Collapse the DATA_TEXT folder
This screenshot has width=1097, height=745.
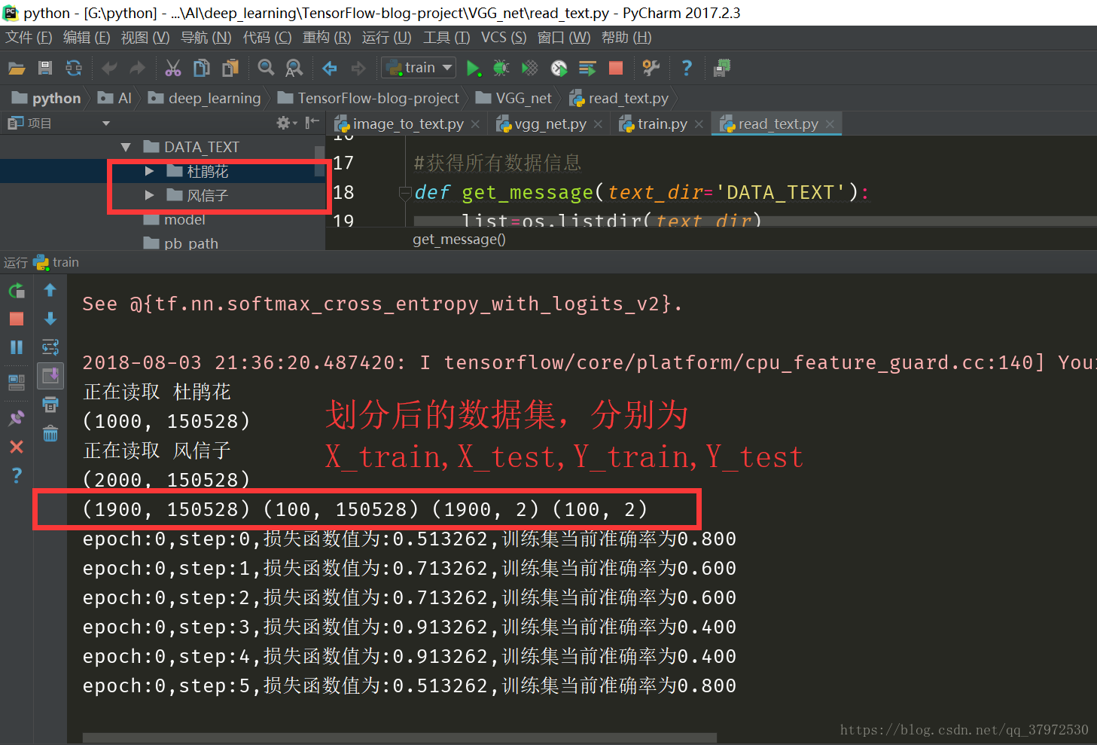[126, 148]
